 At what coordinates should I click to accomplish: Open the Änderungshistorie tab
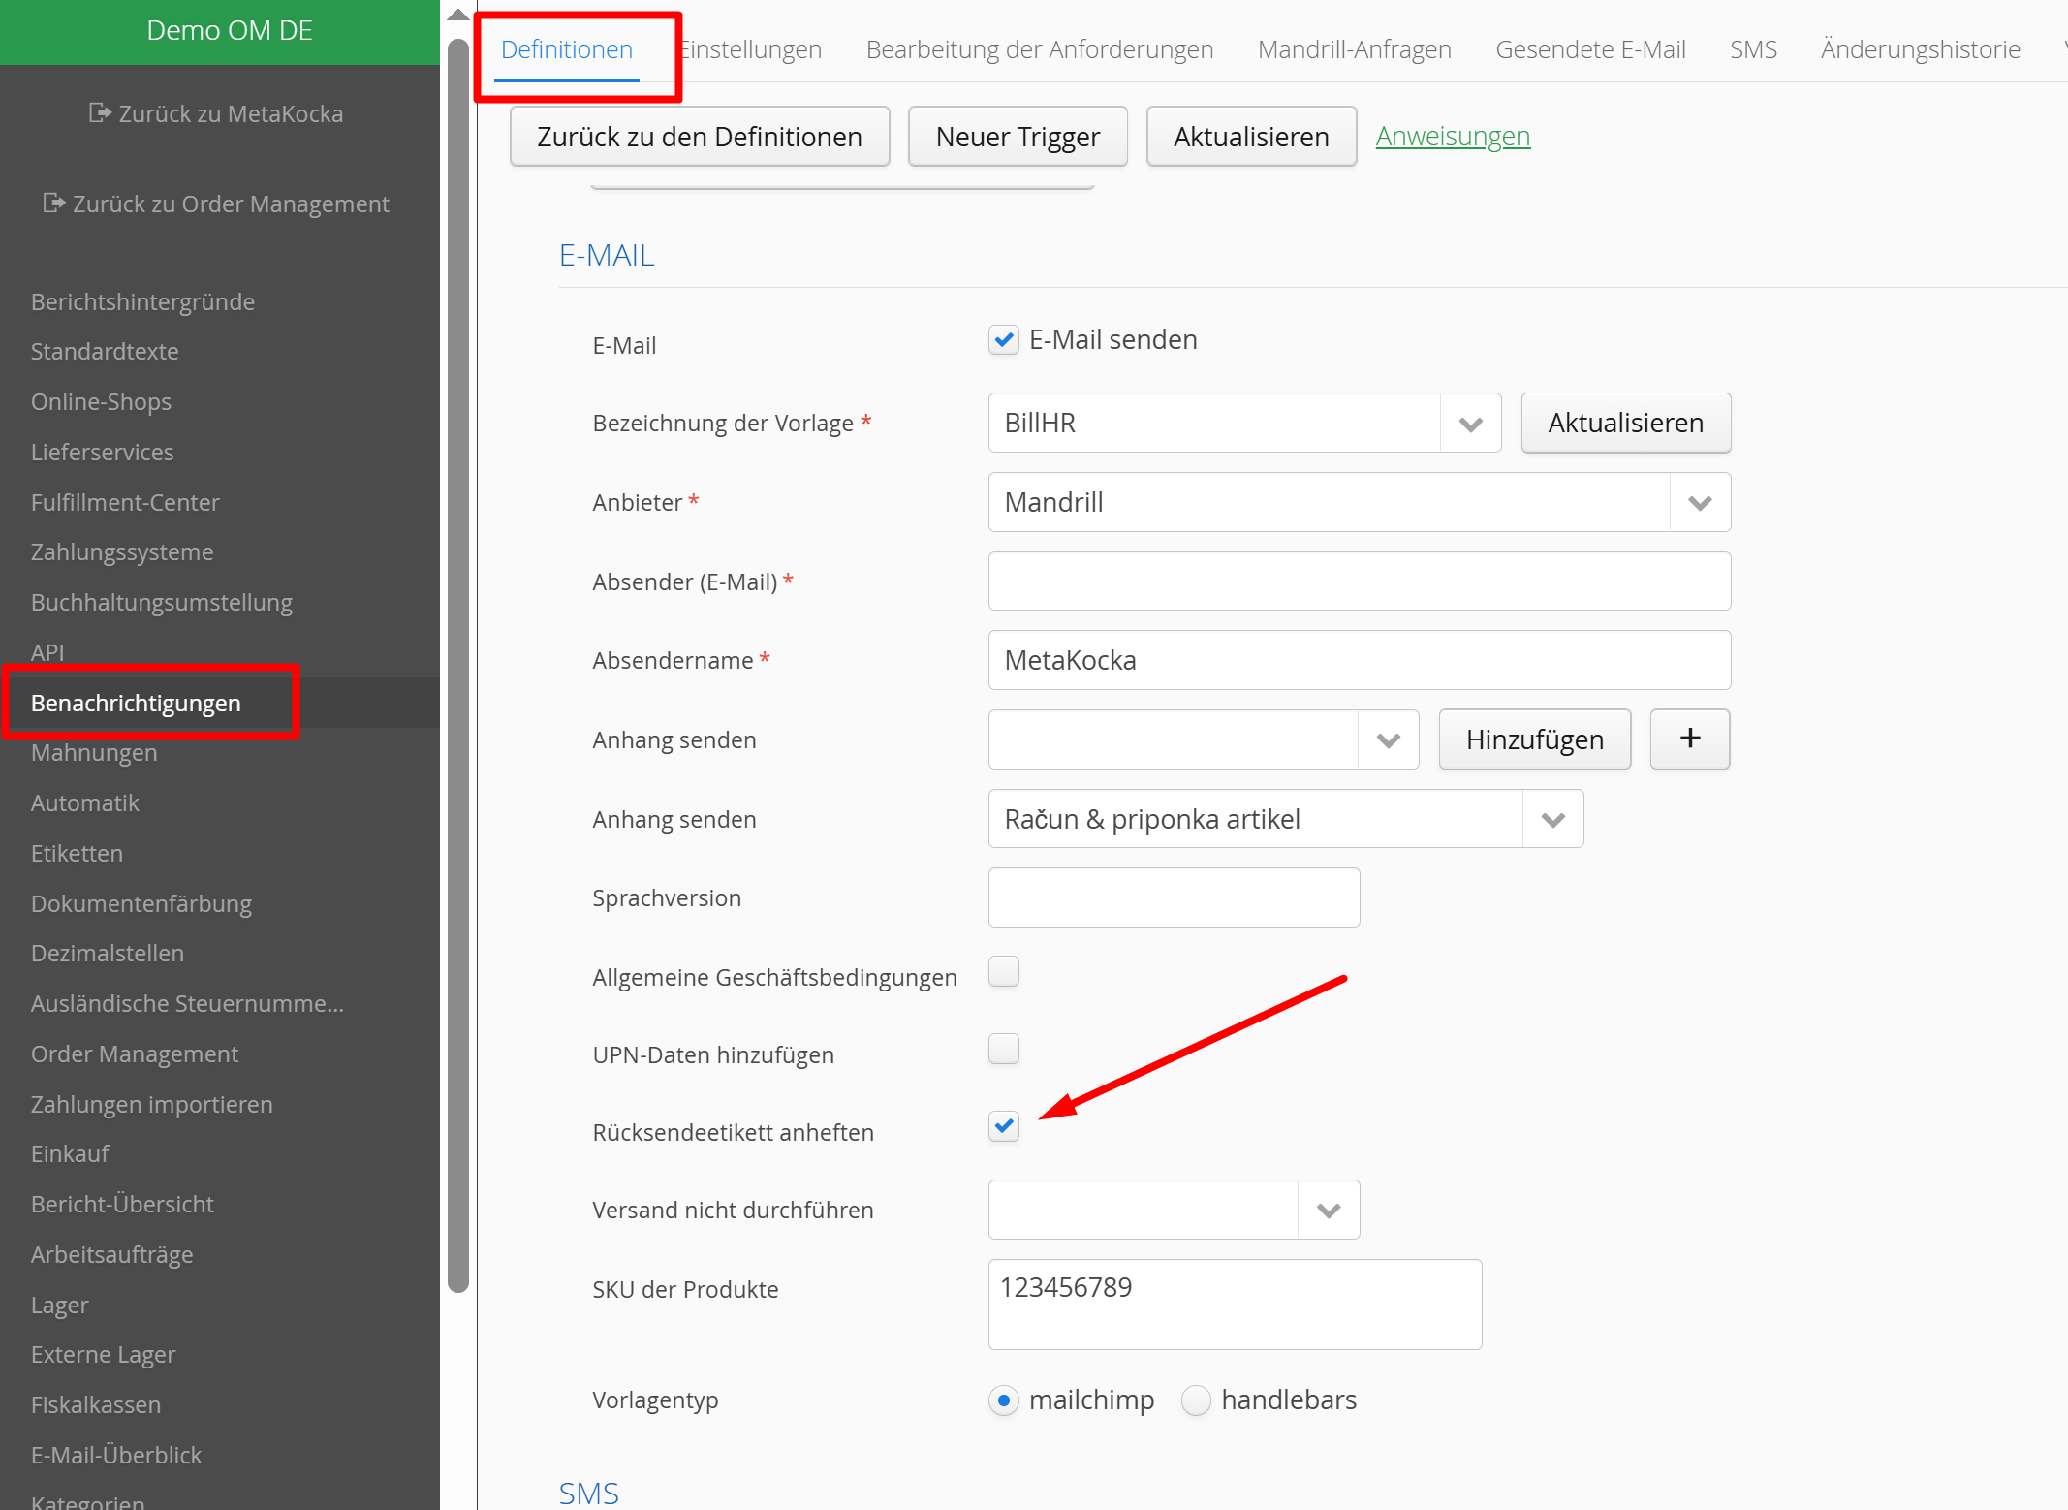point(1920,49)
